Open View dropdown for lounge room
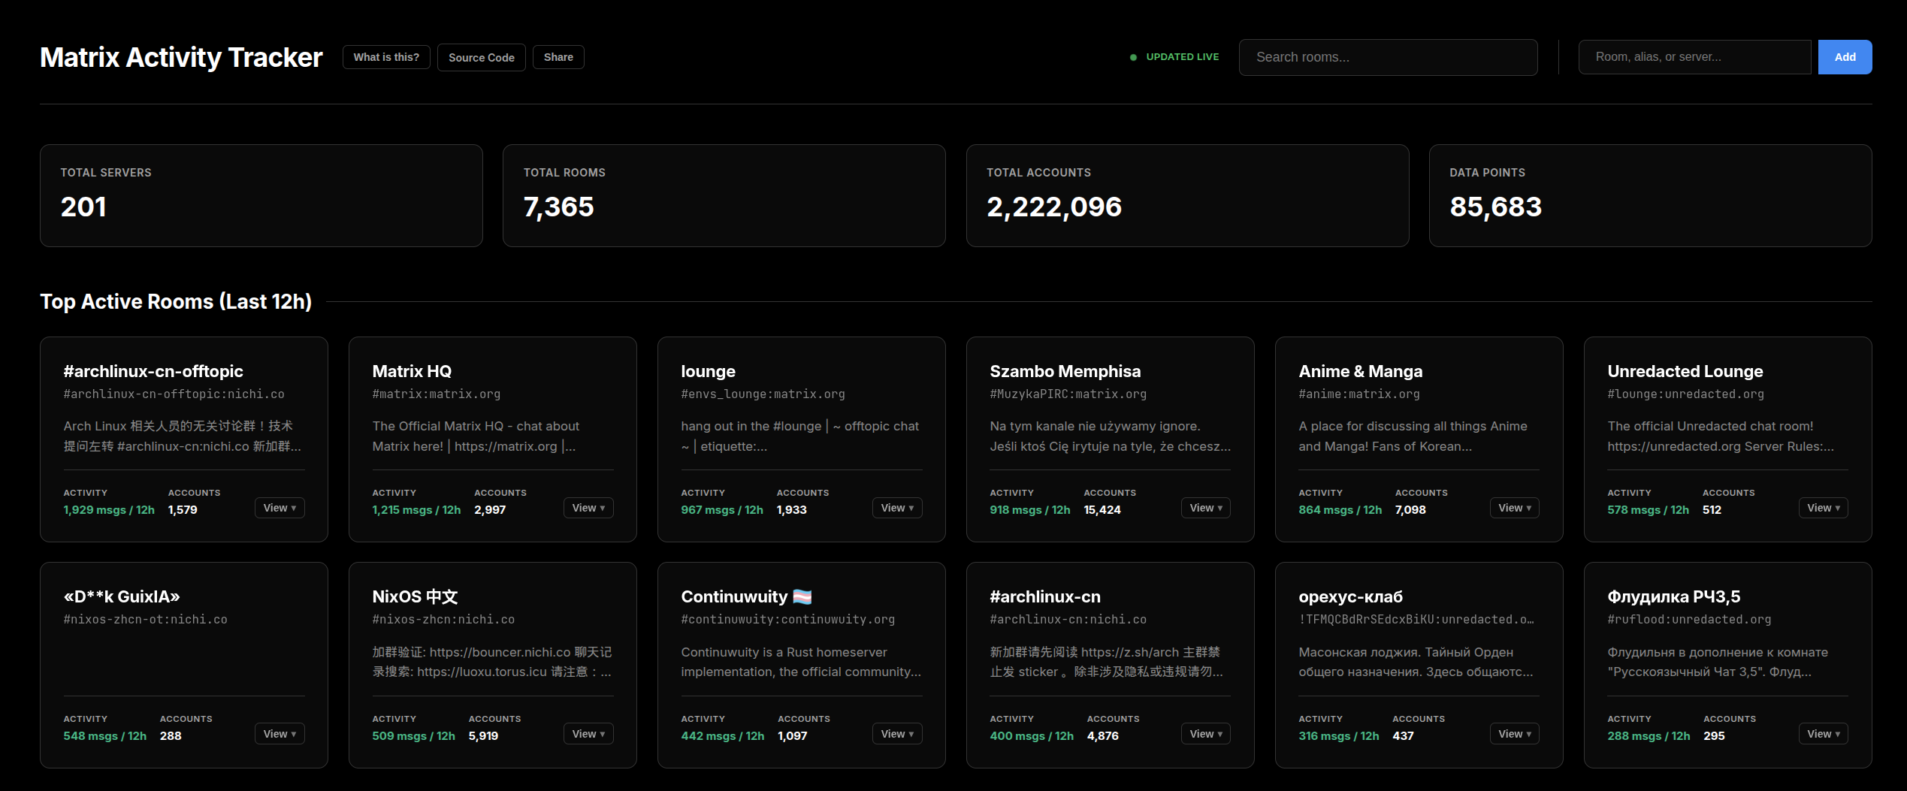The width and height of the screenshot is (1907, 791). 897,508
